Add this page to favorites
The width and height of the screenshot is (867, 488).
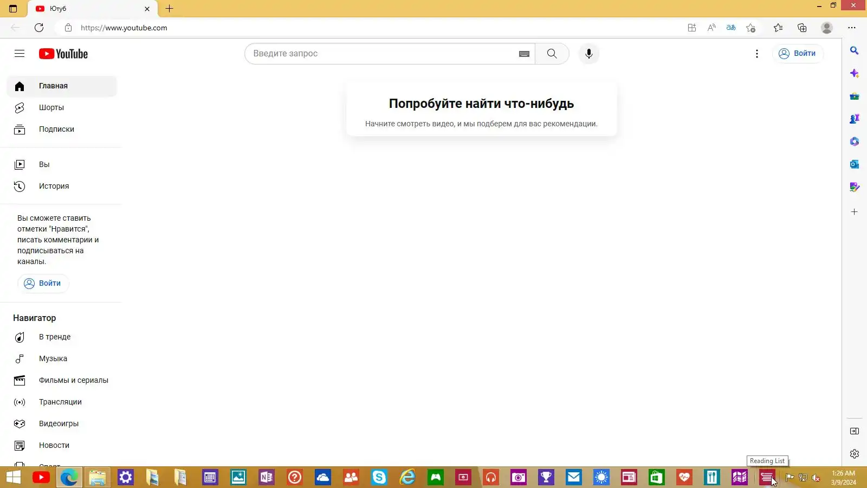[750, 28]
